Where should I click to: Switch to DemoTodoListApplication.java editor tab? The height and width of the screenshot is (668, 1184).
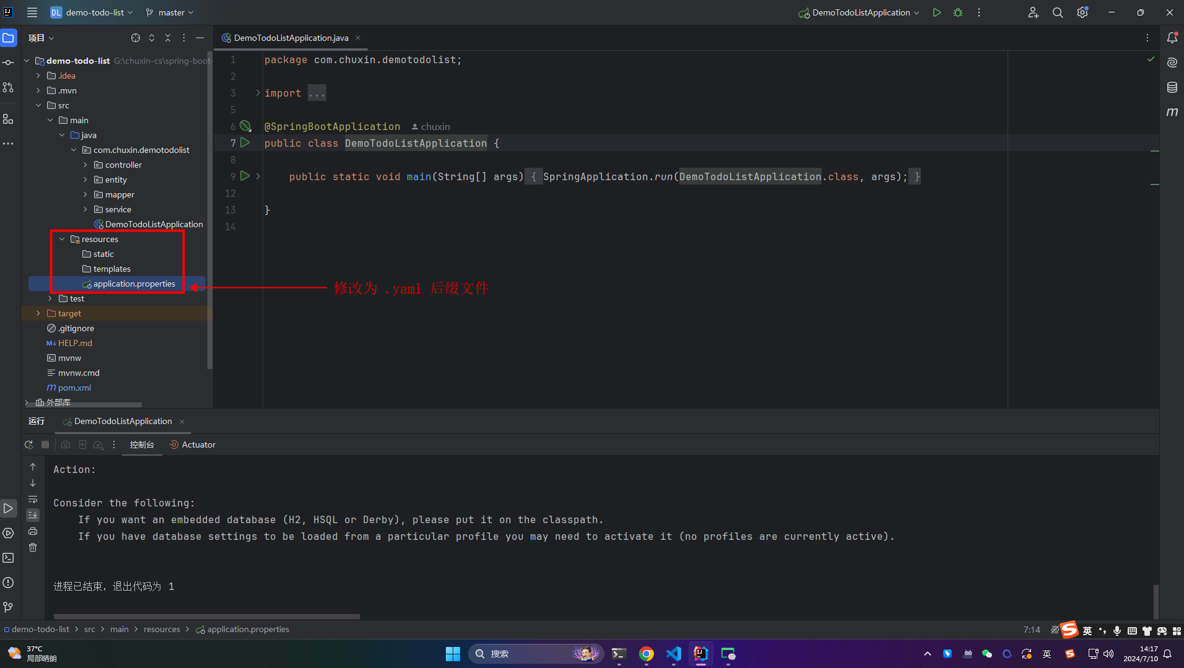click(x=291, y=38)
